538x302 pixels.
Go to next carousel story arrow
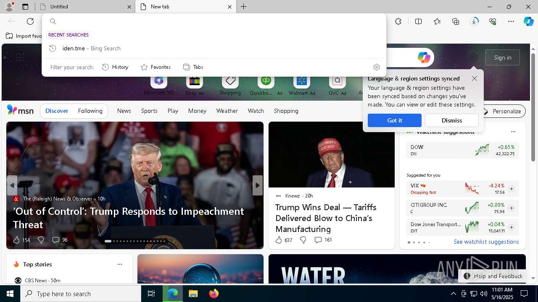[x=258, y=185]
